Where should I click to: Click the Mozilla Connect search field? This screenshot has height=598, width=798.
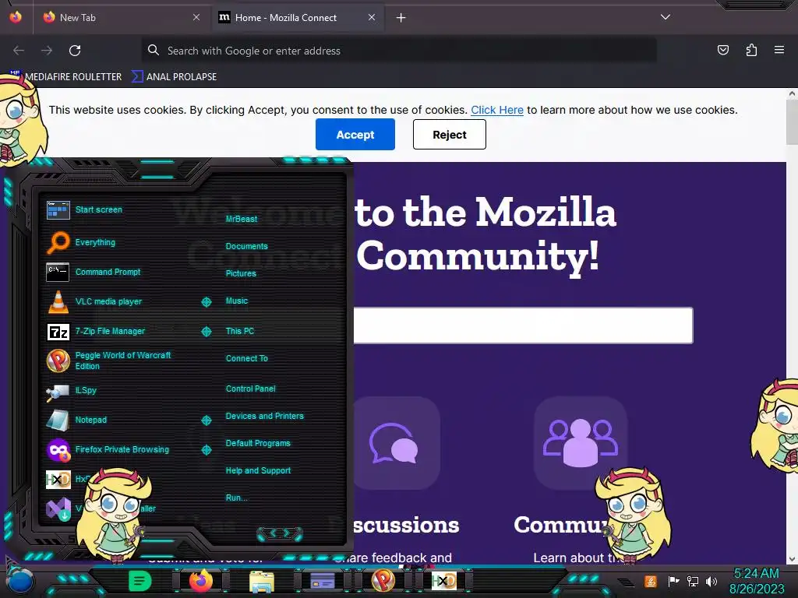coord(523,325)
